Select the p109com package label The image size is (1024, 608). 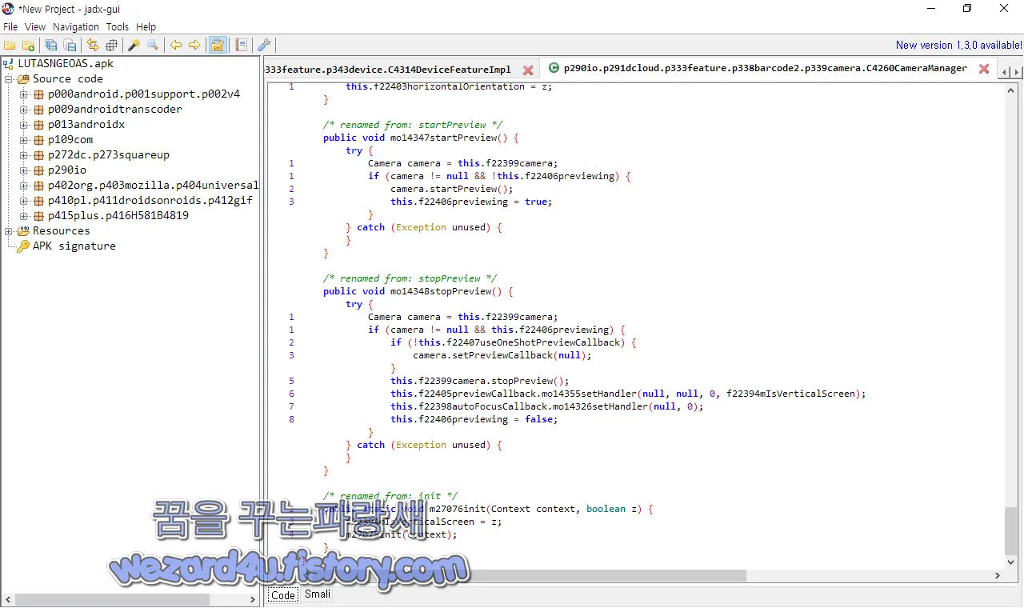(70, 139)
